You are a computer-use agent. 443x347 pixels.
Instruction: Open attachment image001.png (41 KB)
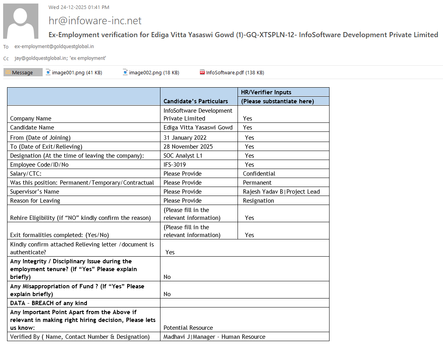(x=74, y=72)
